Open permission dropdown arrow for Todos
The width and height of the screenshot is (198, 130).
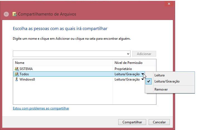coord(143,74)
